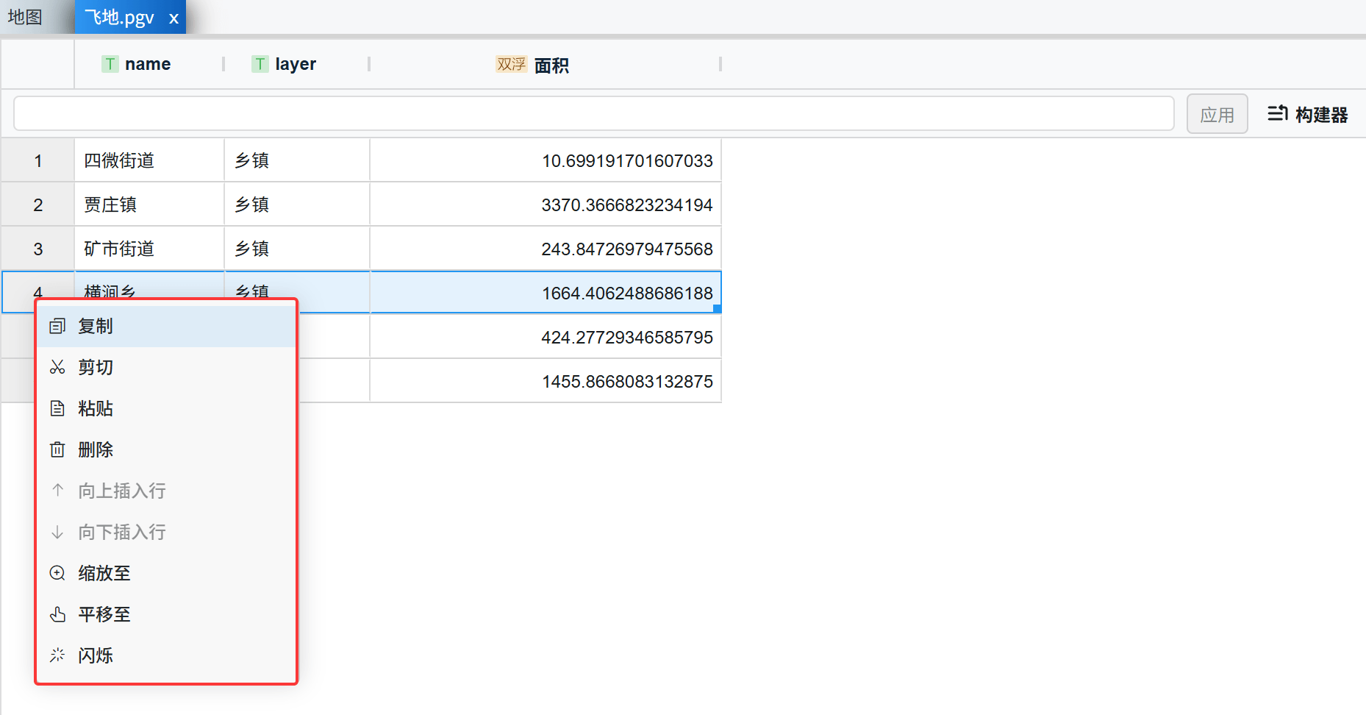
Task: Select row number 2 header
Action: coord(38,204)
